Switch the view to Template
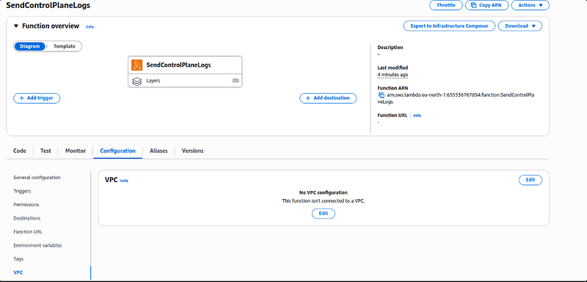The height and width of the screenshot is (282, 587). click(64, 46)
